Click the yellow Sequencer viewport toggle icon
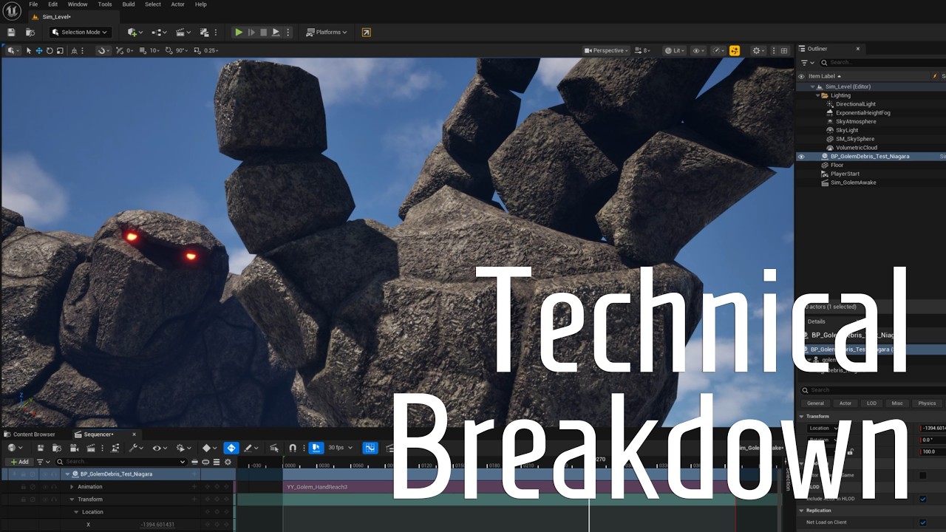 [735, 51]
